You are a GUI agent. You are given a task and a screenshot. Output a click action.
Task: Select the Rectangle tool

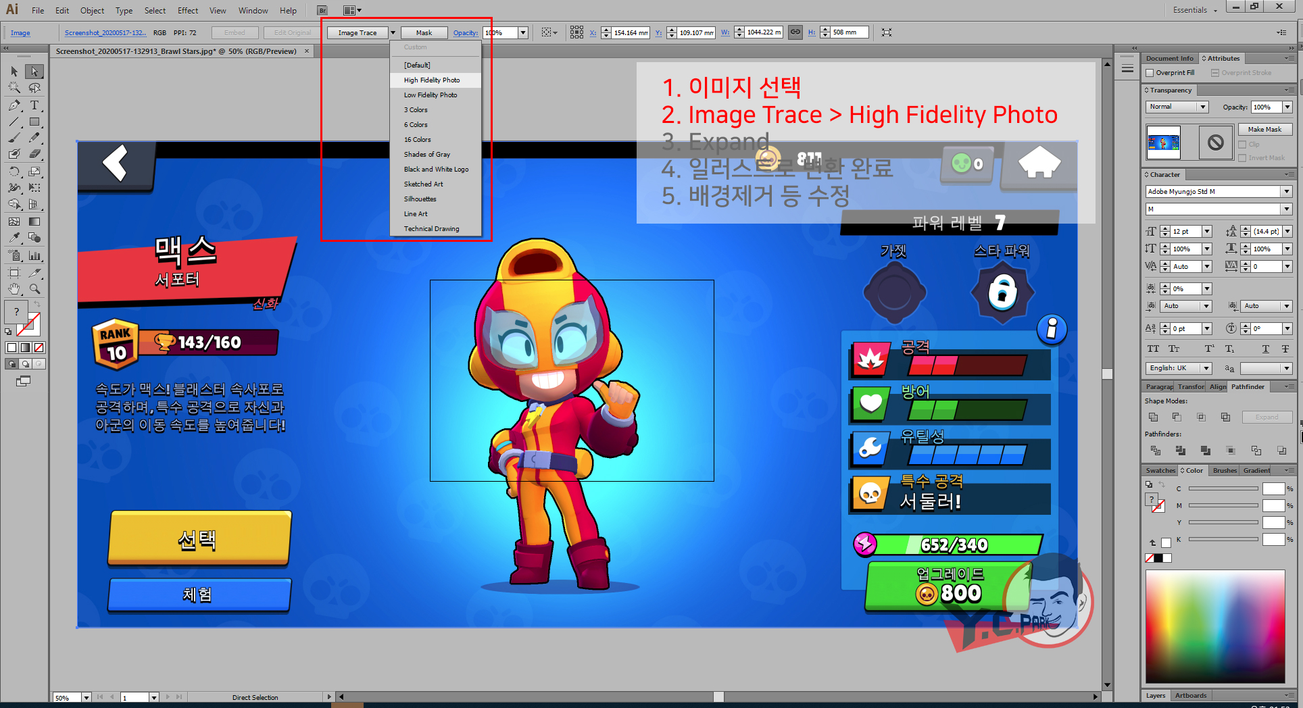tap(35, 122)
